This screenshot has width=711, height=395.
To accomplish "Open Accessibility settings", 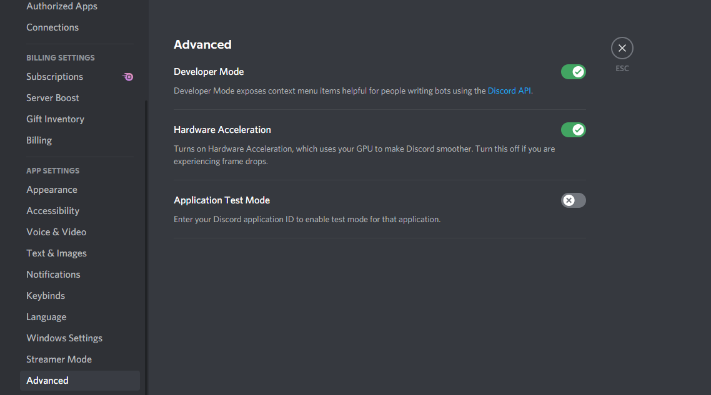I will coord(53,211).
